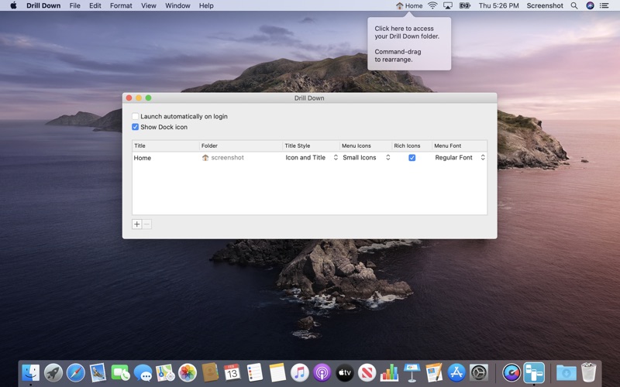620x387 pixels.
Task: Select the Home title cell
Action: pos(166,158)
